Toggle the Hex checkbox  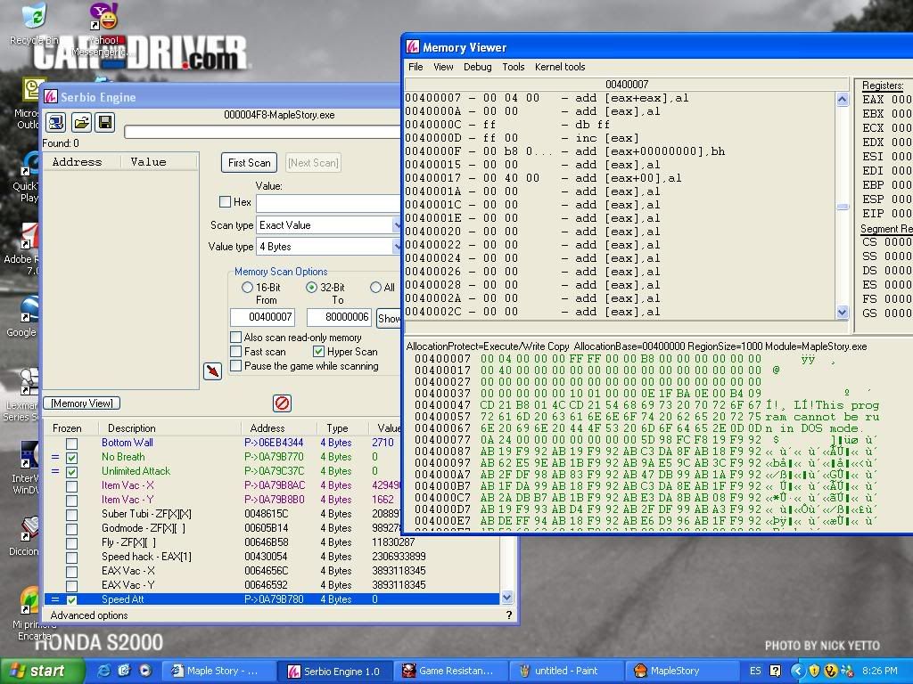[x=225, y=202]
